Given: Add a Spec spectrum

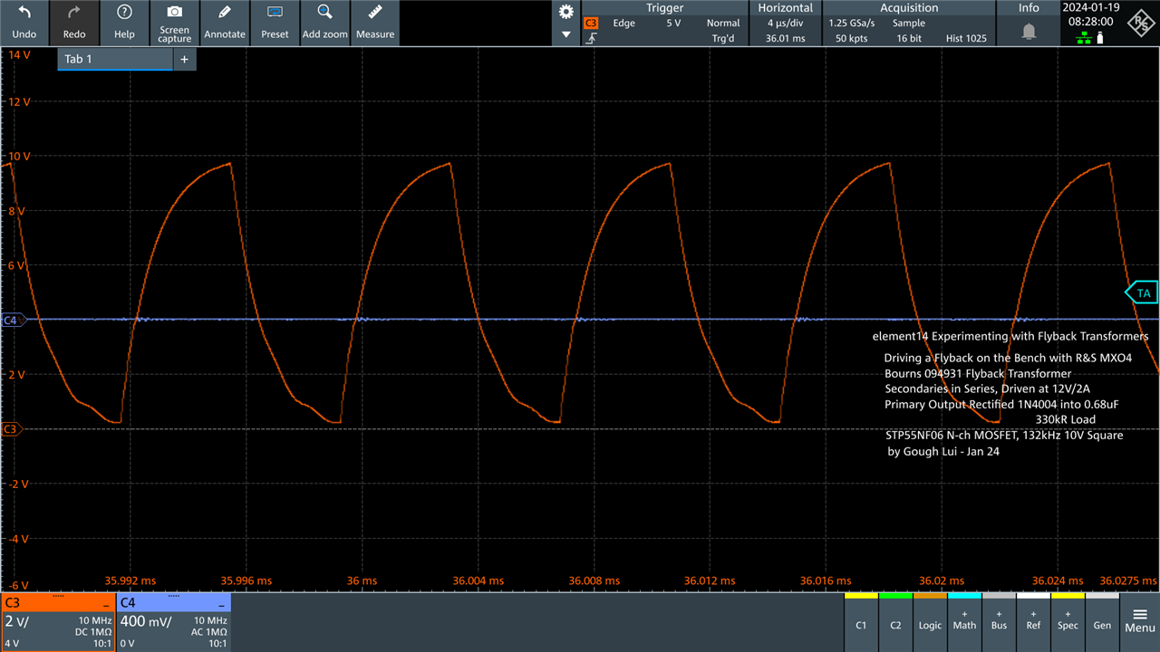Looking at the screenshot, I should pyautogui.click(x=1068, y=622).
